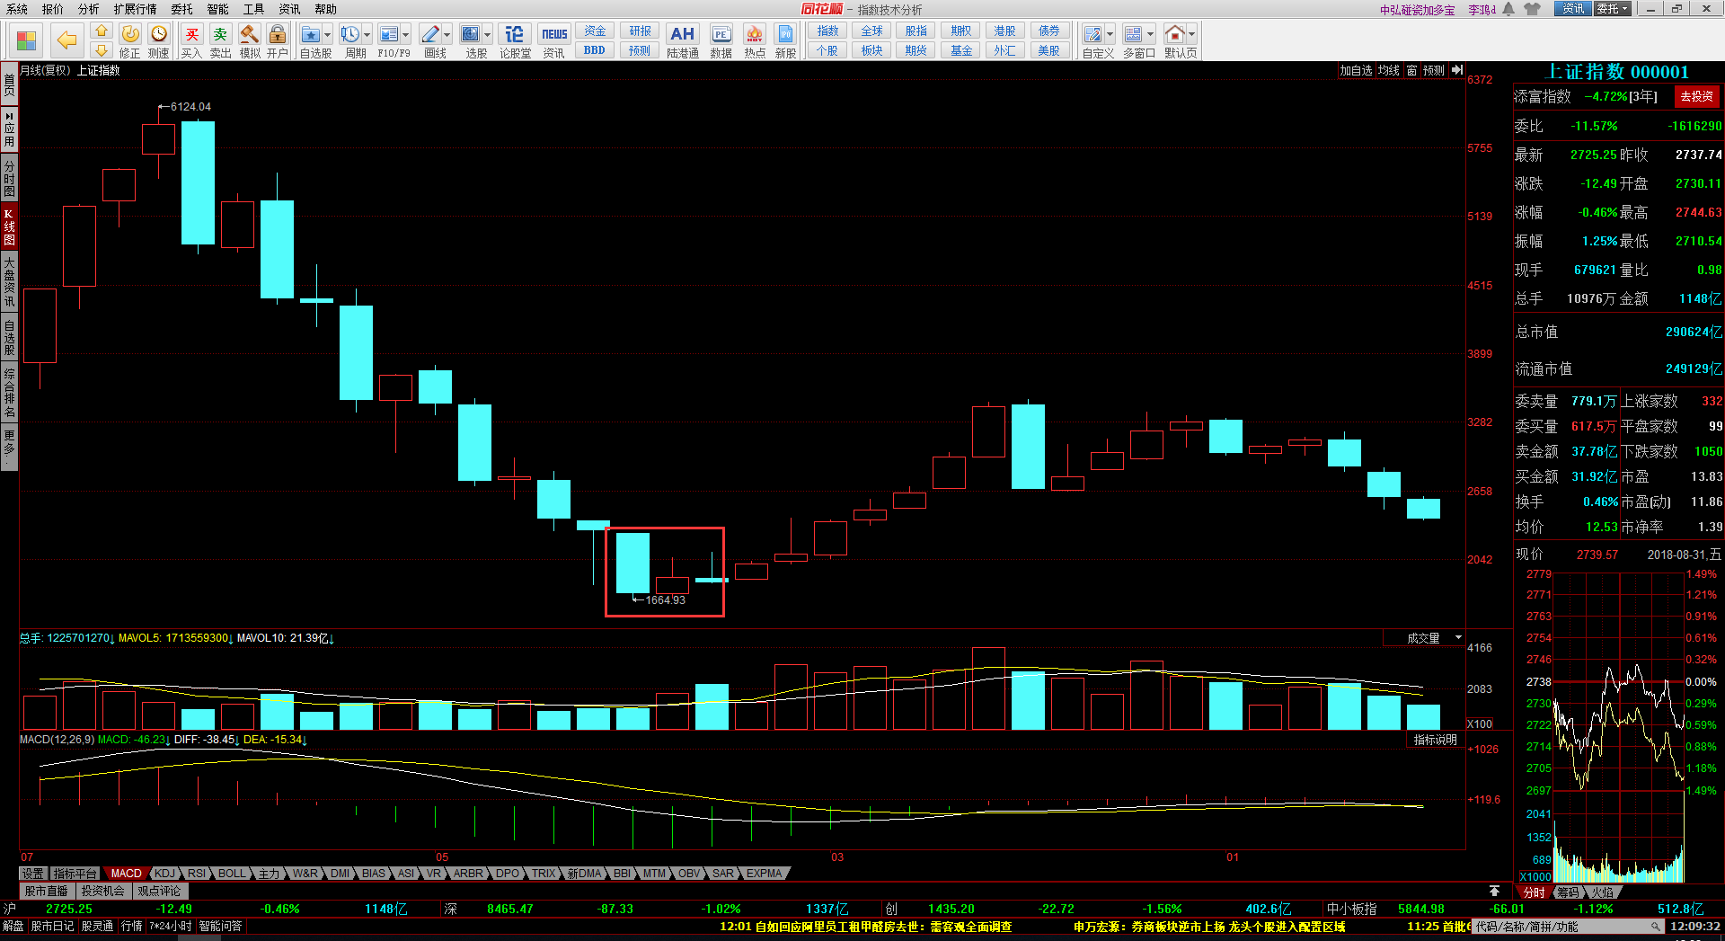
Task: Switch mini chart to 火焰 view
Action: [1603, 892]
